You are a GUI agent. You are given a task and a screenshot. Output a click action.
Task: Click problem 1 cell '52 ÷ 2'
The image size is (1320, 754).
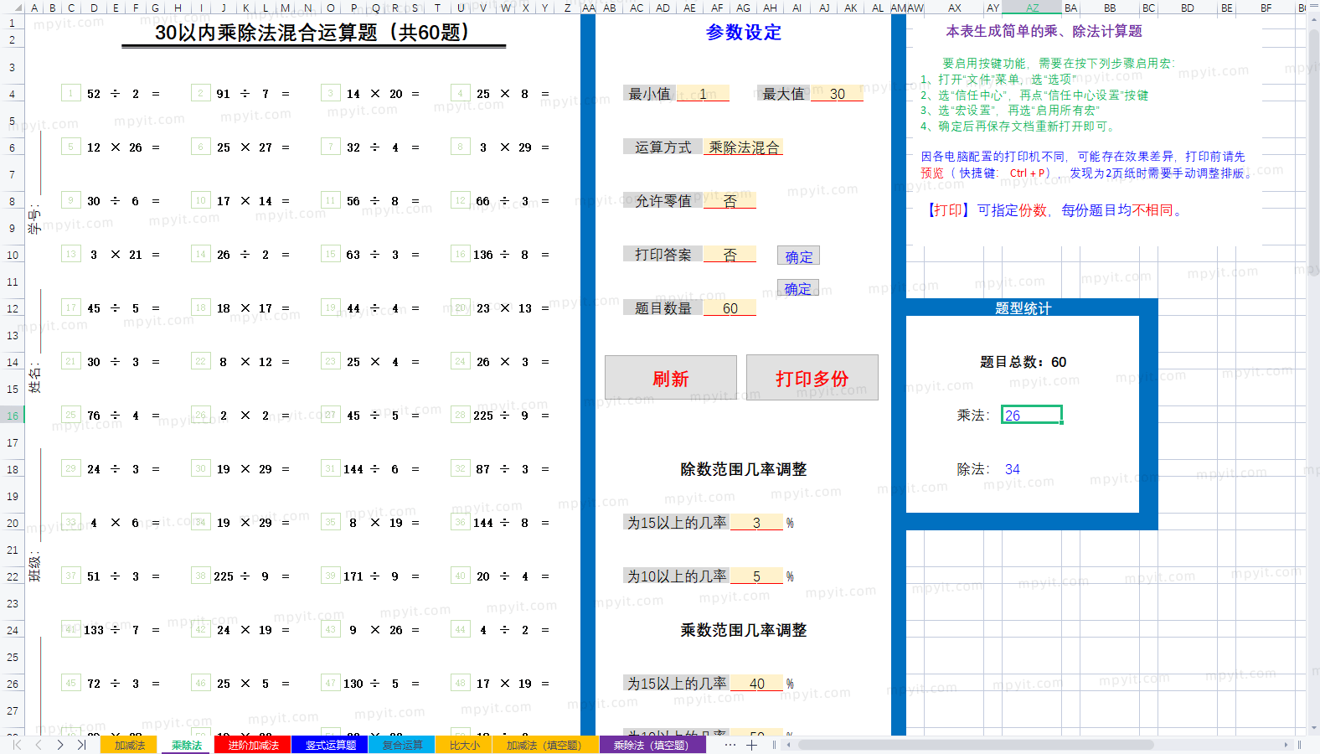pyautogui.click(x=115, y=94)
